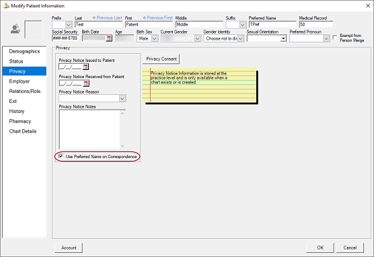This screenshot has width=374, height=257.
Task: Open the Preferred Pronoun dropdown
Action: [x=326, y=38]
